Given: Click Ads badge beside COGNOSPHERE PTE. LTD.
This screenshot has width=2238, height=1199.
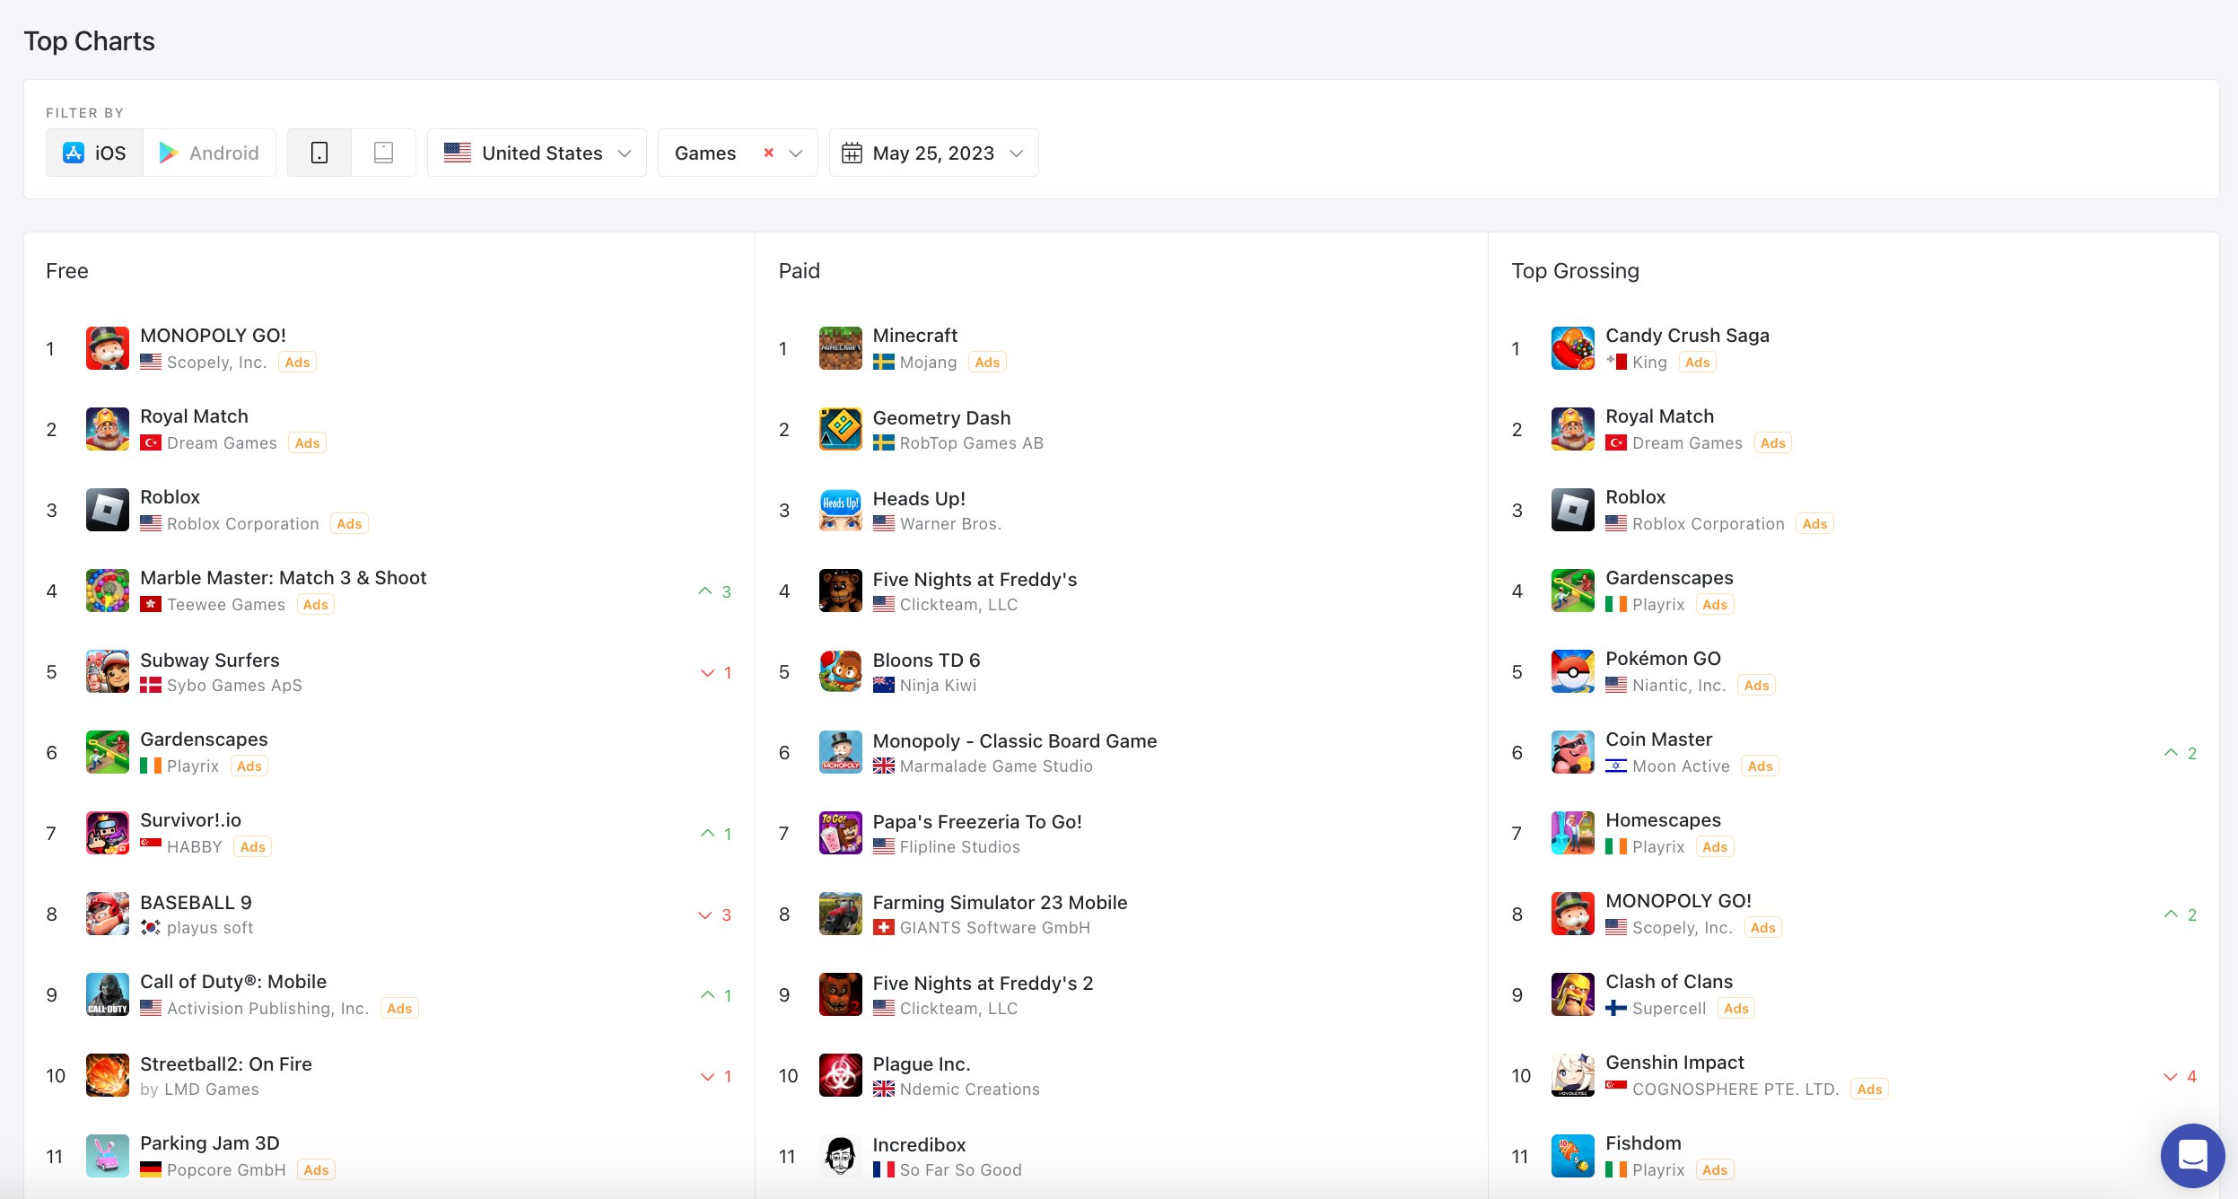Looking at the screenshot, I should (1869, 1089).
